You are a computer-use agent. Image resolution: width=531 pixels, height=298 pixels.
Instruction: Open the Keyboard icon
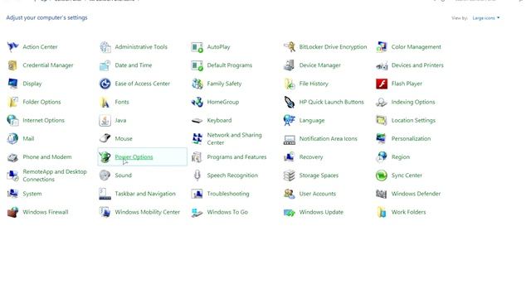tap(197, 120)
